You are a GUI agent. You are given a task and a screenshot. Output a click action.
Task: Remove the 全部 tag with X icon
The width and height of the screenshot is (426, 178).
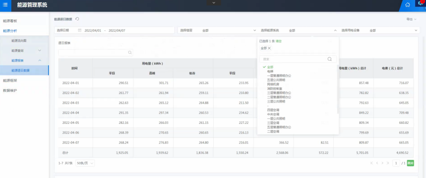269,48
